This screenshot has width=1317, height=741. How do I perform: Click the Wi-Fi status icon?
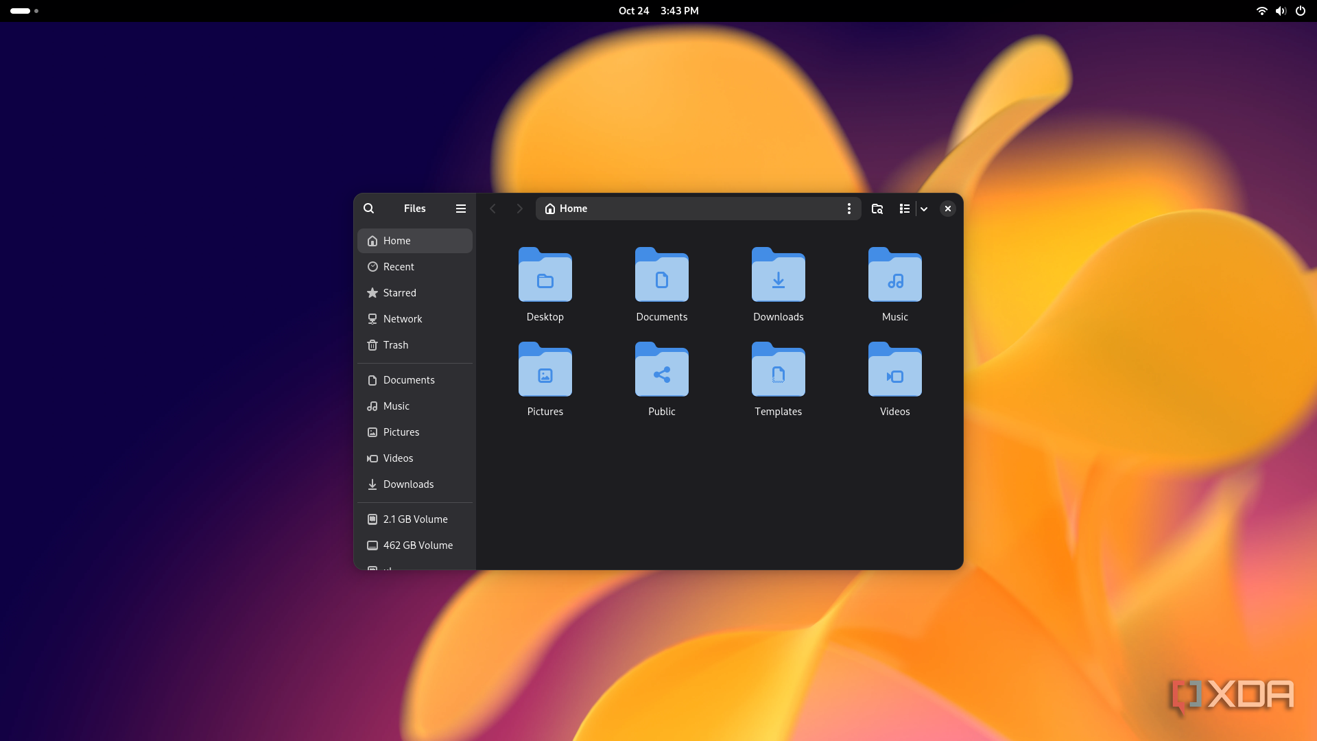(x=1261, y=11)
